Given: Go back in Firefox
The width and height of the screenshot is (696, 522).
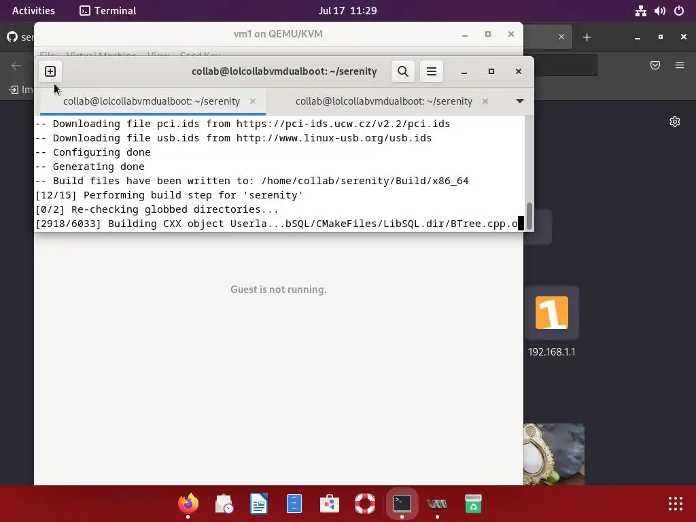Looking at the screenshot, I should [16, 66].
